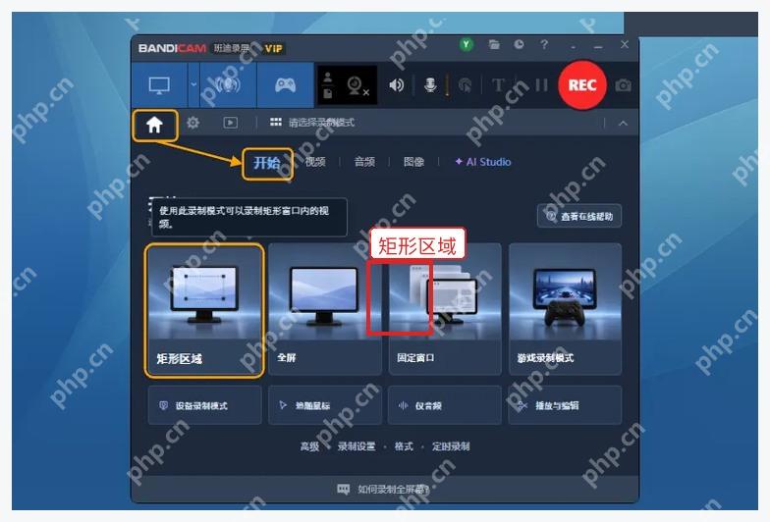
Task: Select the 固定窗口 recording mode card
Action: tap(445, 310)
